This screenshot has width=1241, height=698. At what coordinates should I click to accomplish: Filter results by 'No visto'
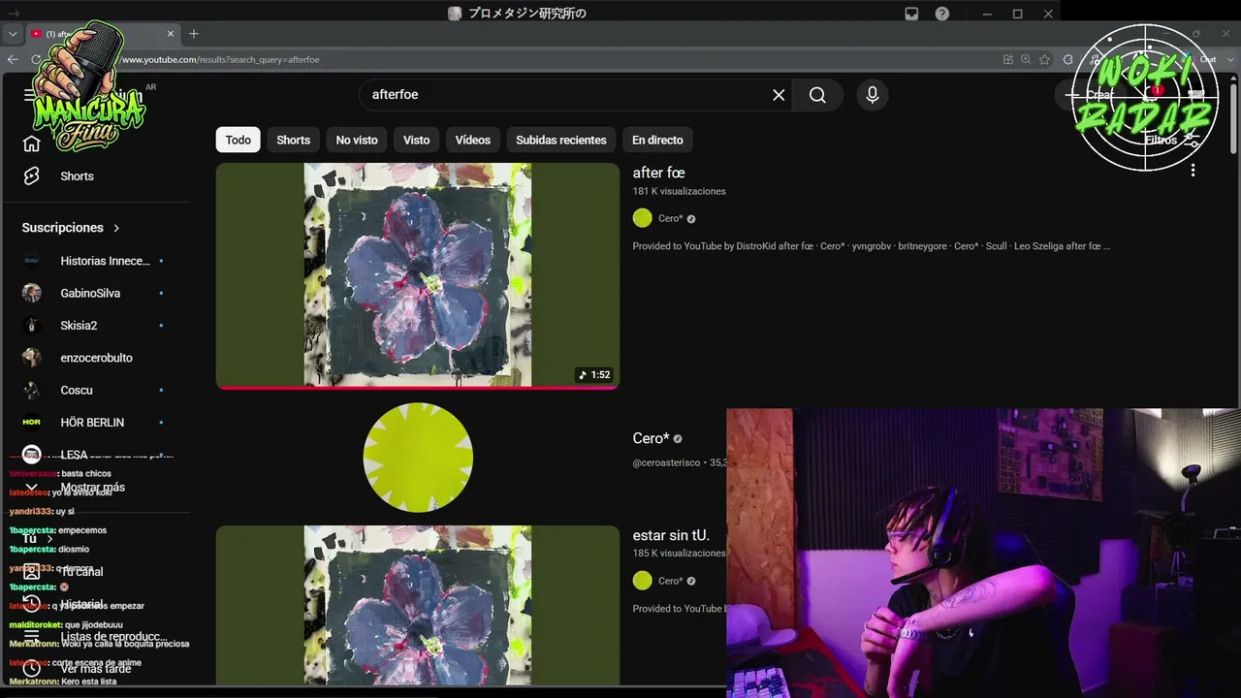pos(357,140)
